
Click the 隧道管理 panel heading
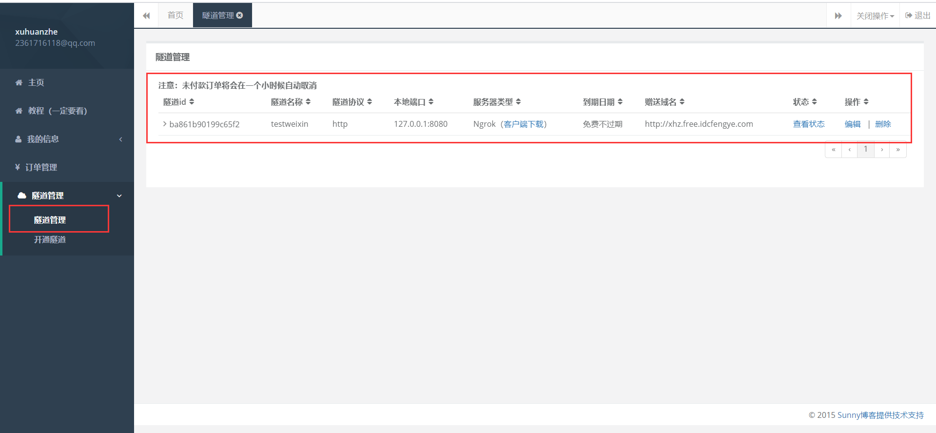[173, 57]
